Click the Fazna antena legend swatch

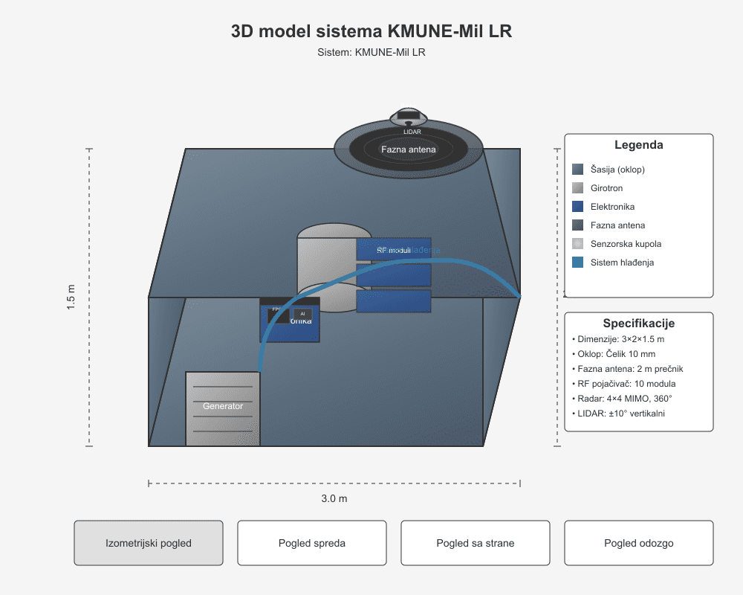(578, 225)
